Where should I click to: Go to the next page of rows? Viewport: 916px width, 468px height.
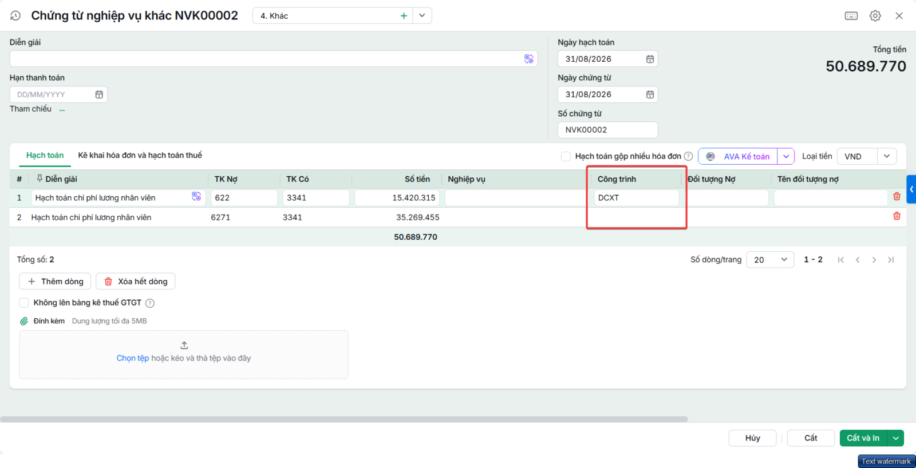(874, 260)
